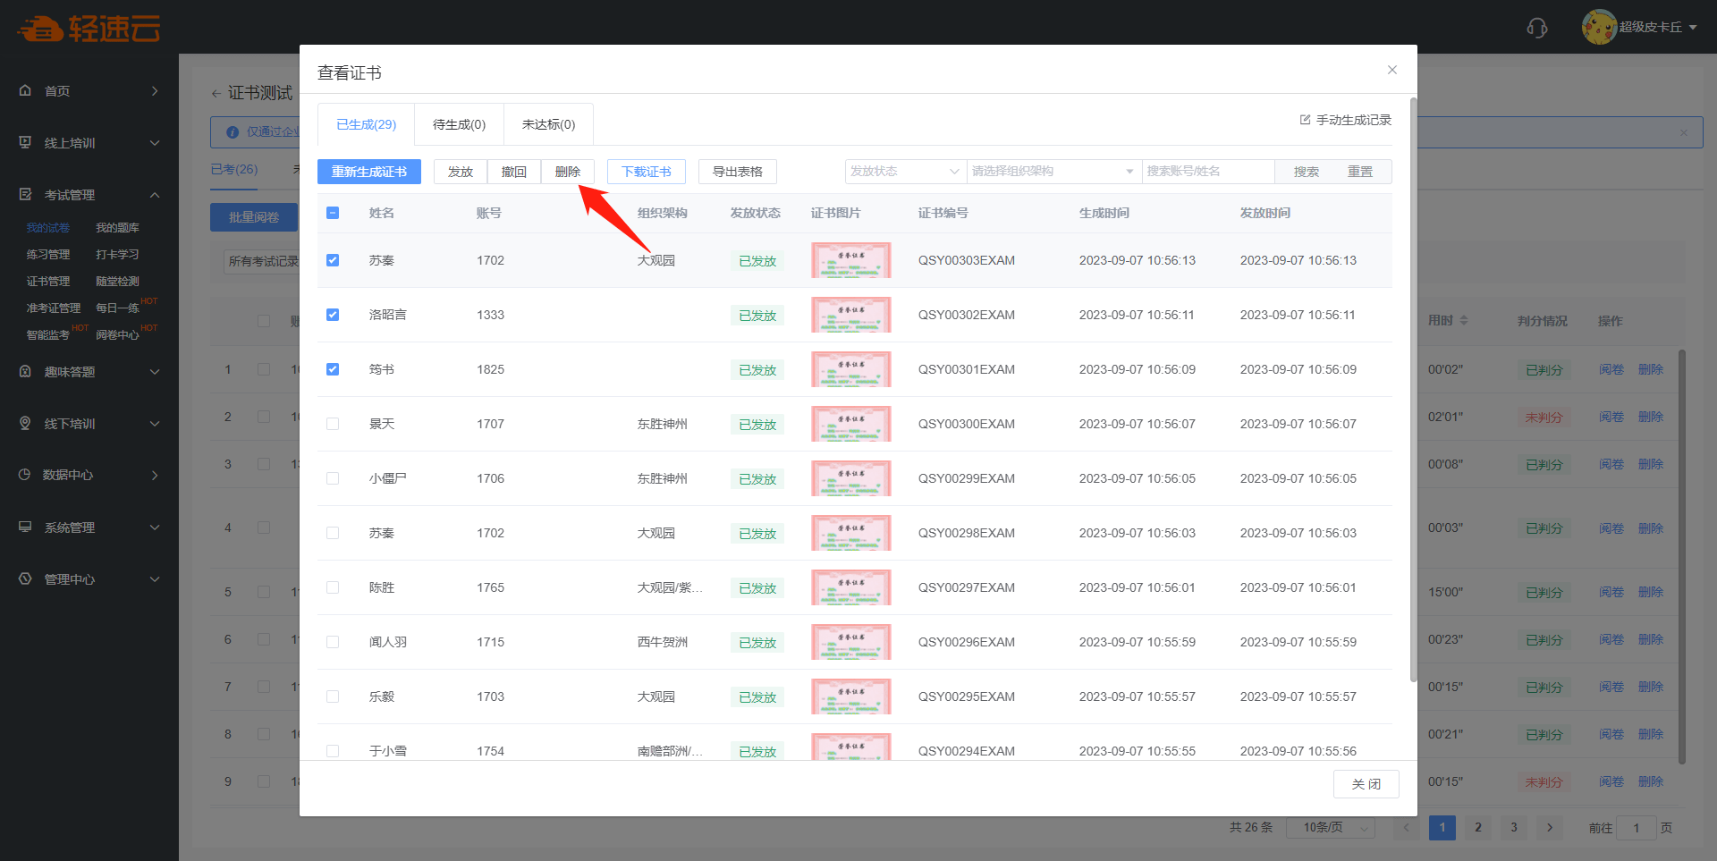Viewport: 1717px width, 861px height.
Task: Click the back arrow beside 证书测试
Action: coord(216,93)
